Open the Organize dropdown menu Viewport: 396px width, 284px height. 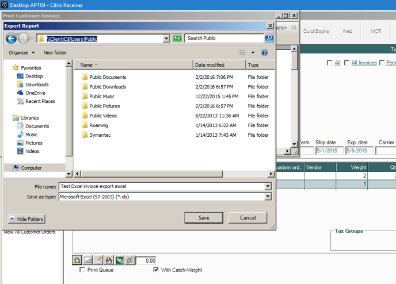[21, 52]
